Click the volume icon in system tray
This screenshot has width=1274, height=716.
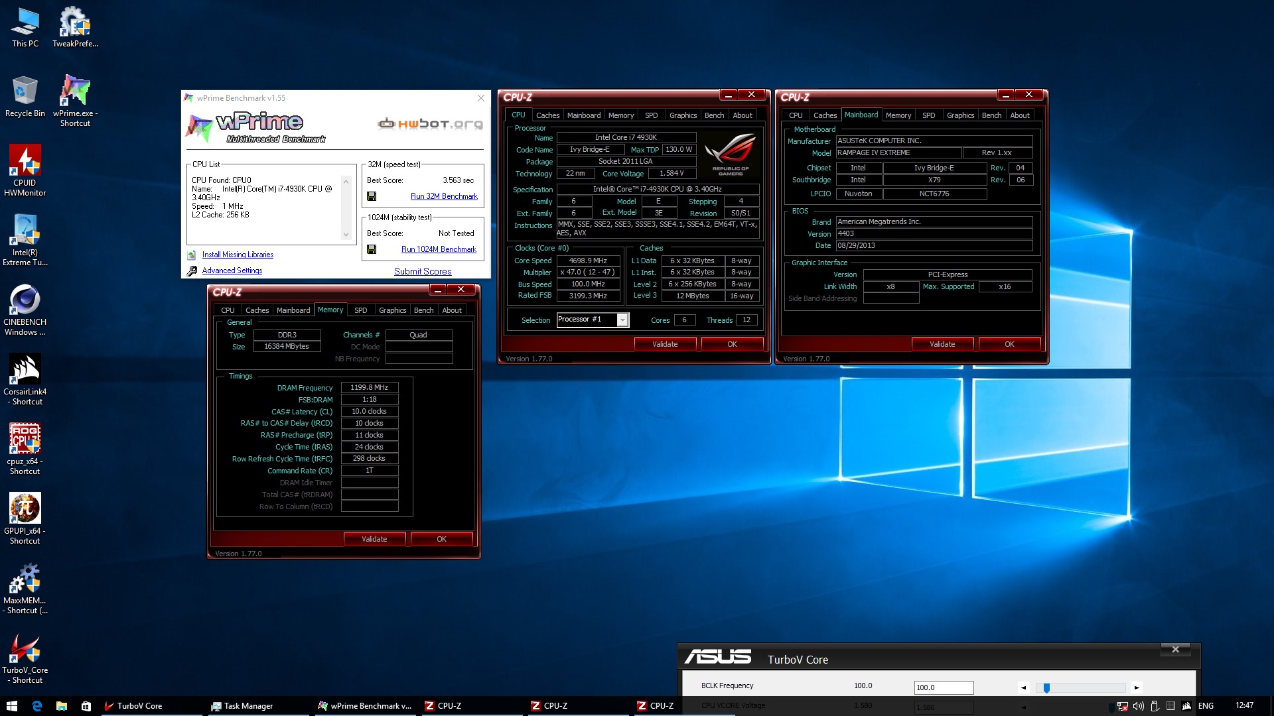coord(1138,706)
